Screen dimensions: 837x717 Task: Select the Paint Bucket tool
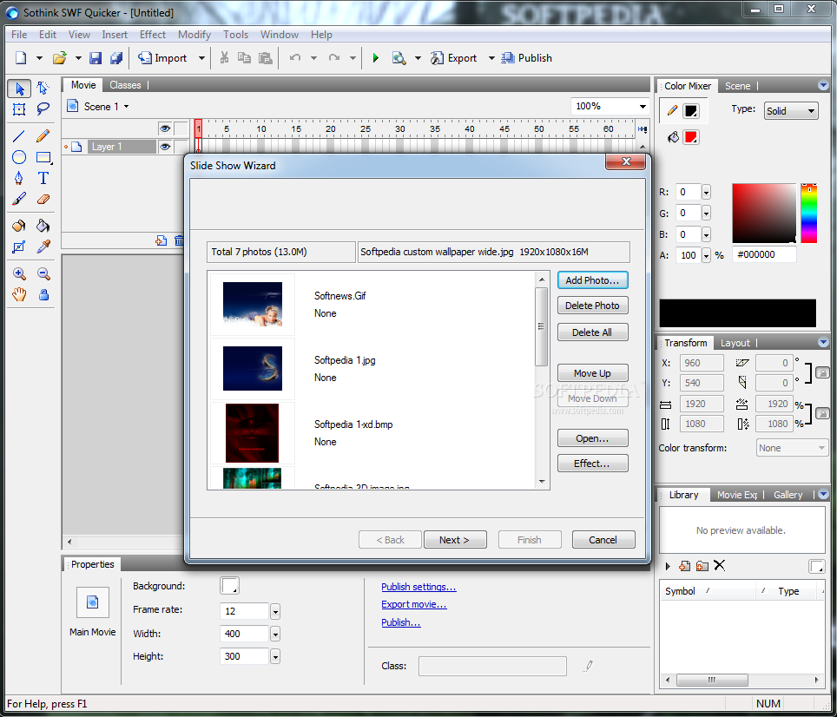coord(43,226)
